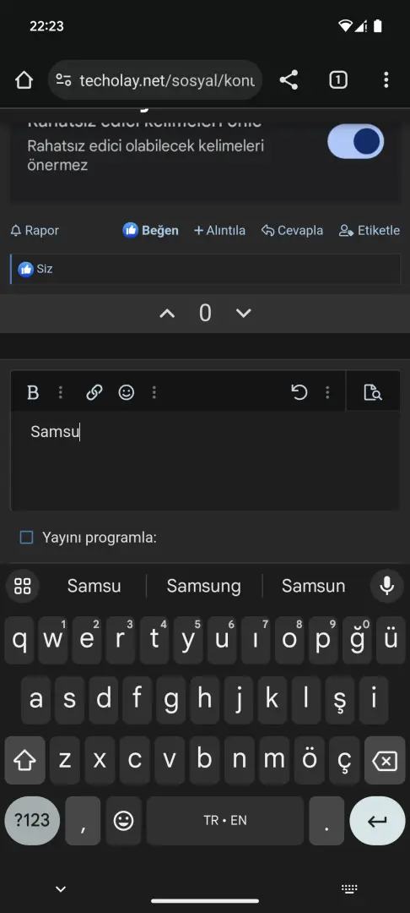Image resolution: width=410 pixels, height=913 pixels.
Task: Preview the post with the page-magnifier icon
Action: [x=372, y=392]
